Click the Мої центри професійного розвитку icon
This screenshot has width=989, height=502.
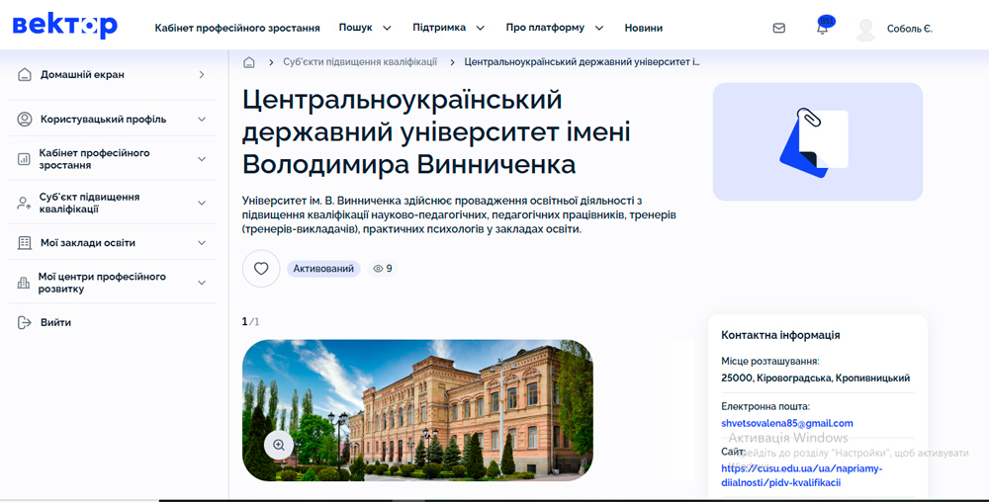point(24,283)
